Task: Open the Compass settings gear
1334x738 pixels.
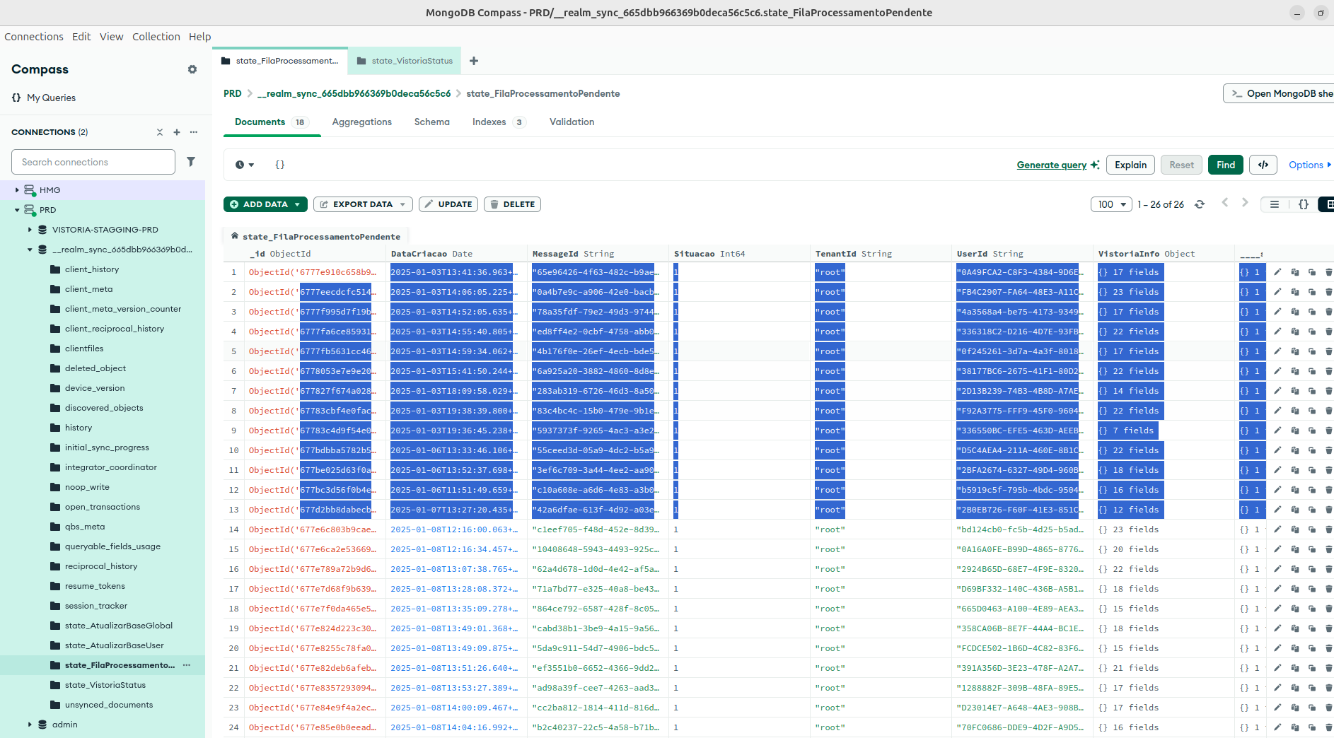Action: coord(192,69)
